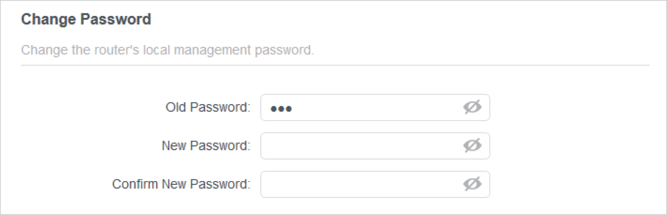667x215 pixels.
Task: Unhide the Confirm New Password entry
Action: [x=472, y=184]
